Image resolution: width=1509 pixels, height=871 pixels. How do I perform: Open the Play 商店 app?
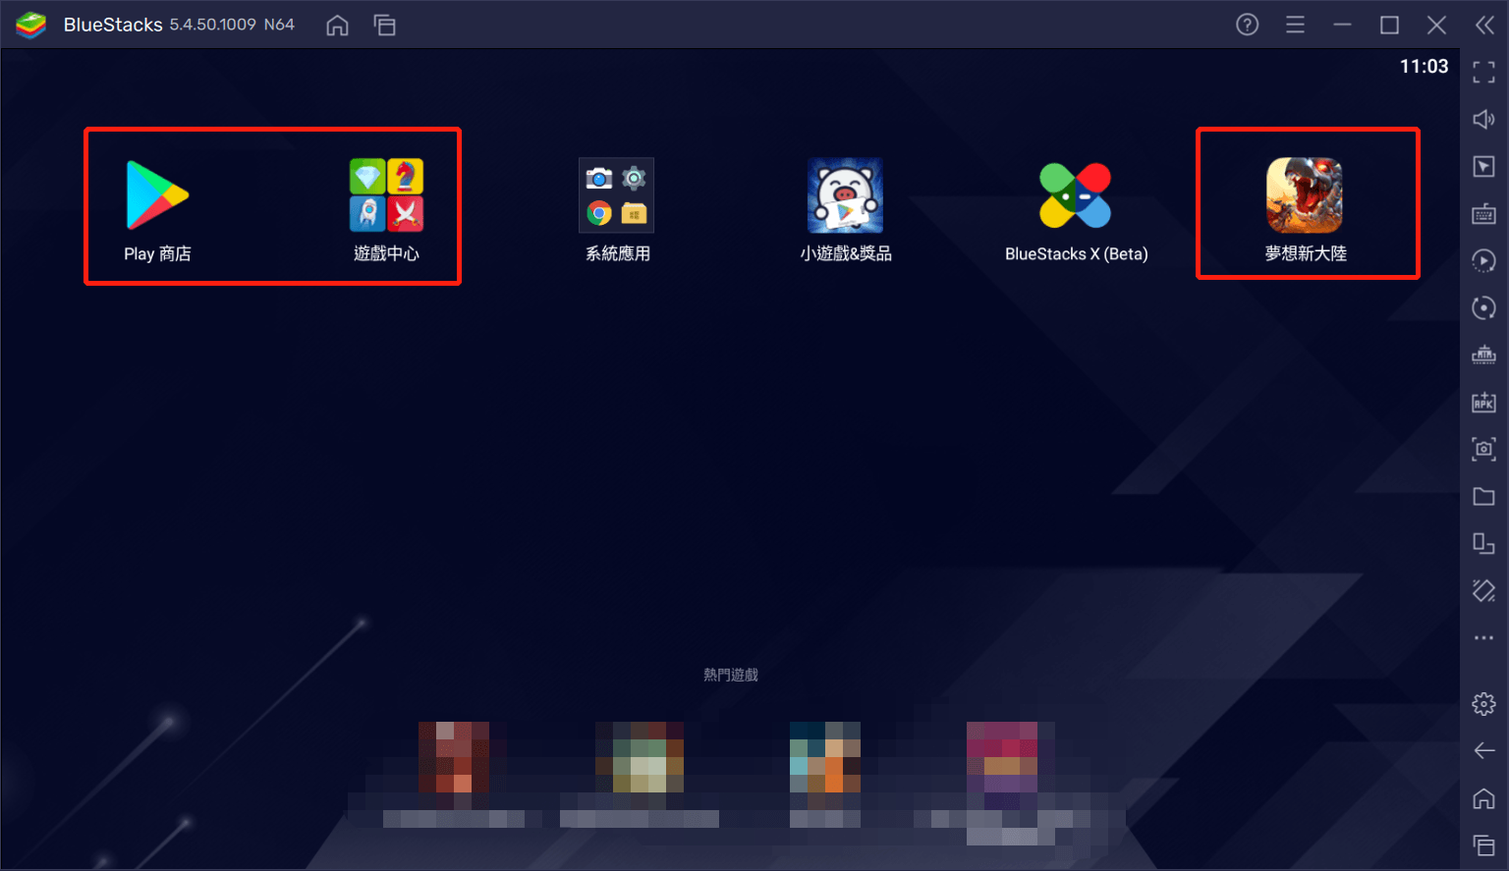click(x=157, y=195)
